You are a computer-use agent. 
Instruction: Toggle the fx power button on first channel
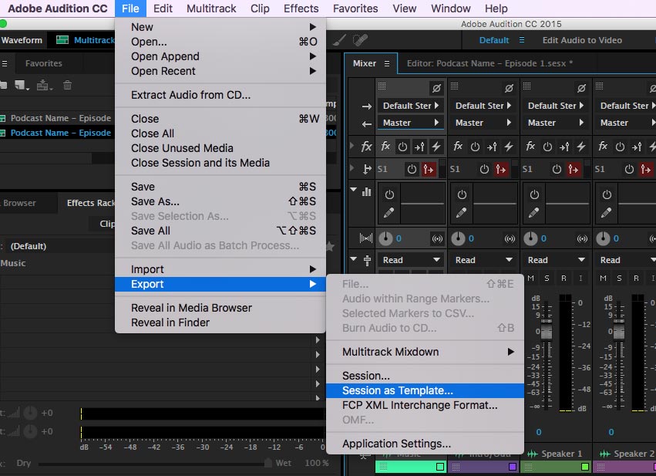[x=402, y=146]
